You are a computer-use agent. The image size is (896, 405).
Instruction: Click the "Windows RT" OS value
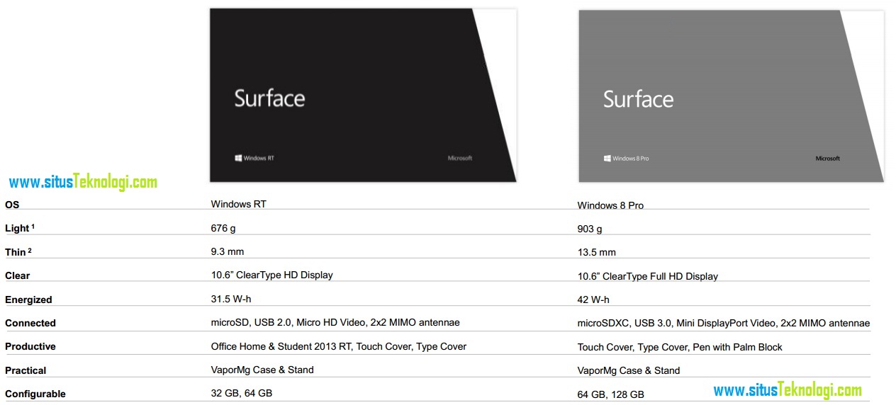[239, 204]
